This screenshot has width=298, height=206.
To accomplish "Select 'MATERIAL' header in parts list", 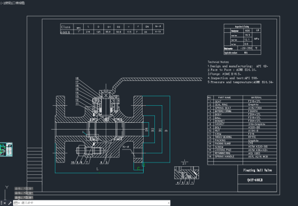I will pyautogui.click(x=256, y=97).
